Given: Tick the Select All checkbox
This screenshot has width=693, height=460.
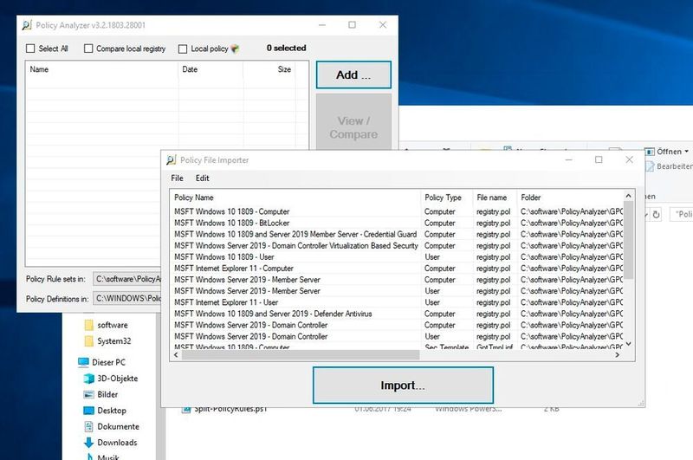Looking at the screenshot, I should [30, 49].
